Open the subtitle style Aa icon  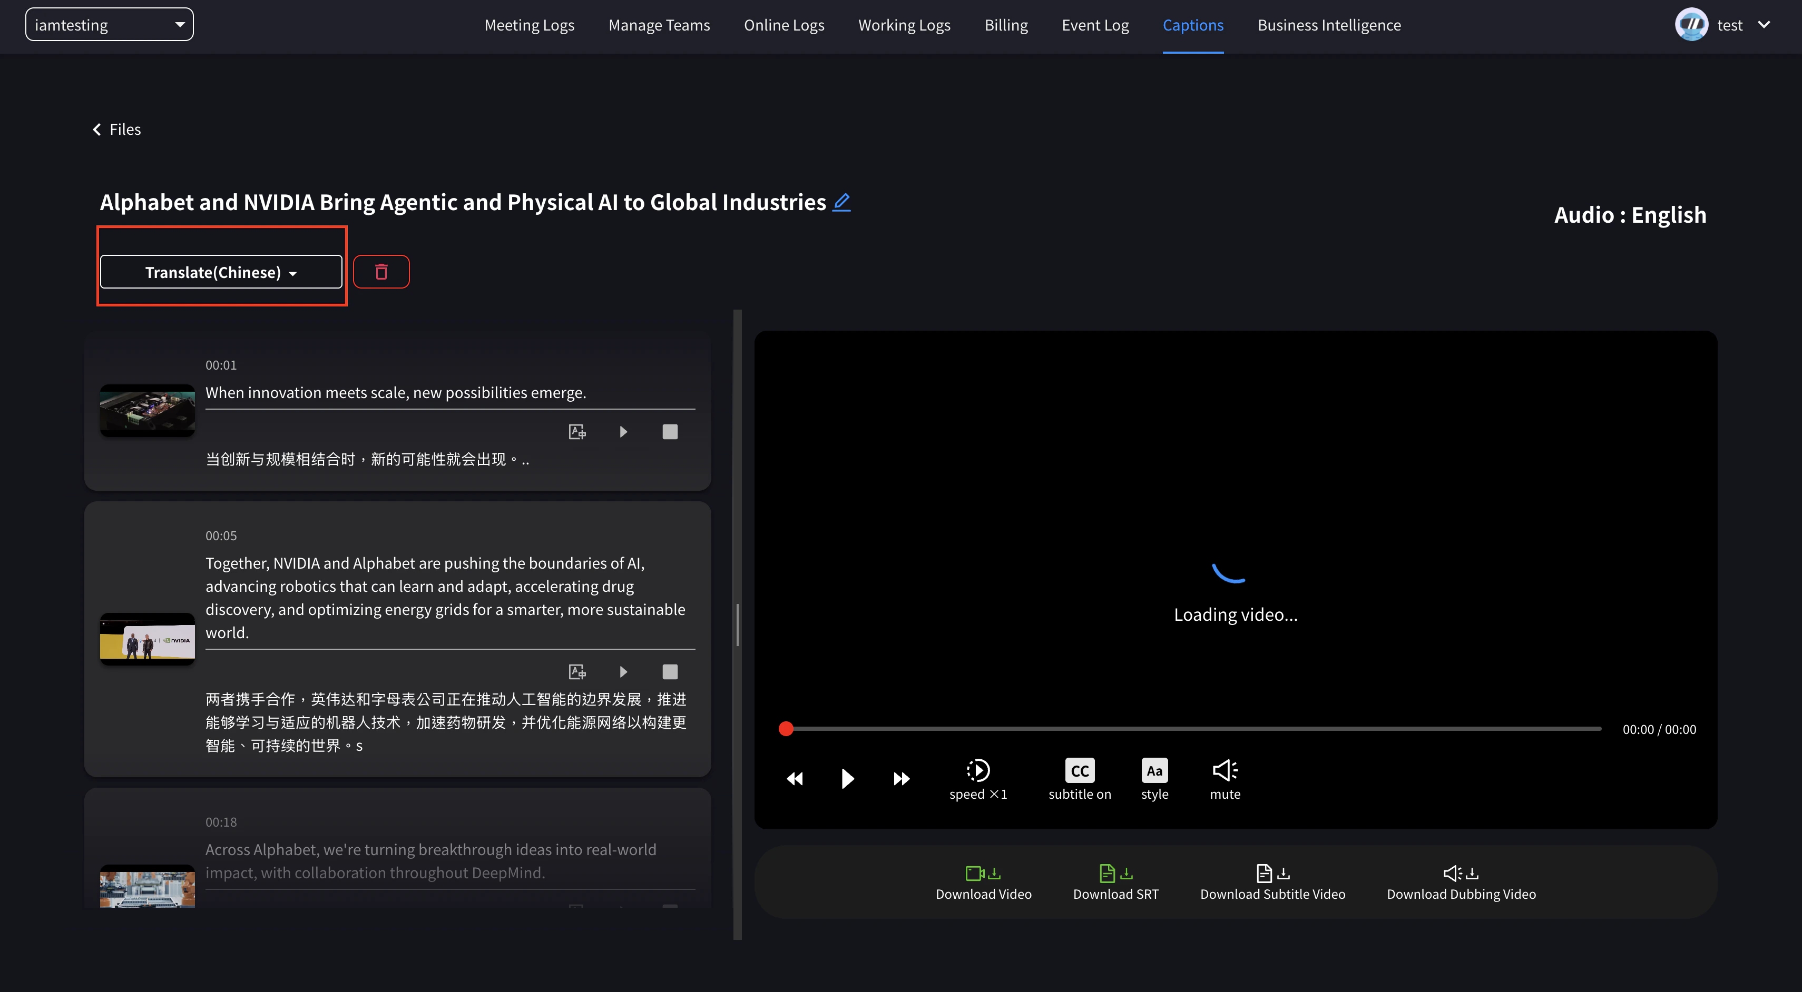[1154, 770]
